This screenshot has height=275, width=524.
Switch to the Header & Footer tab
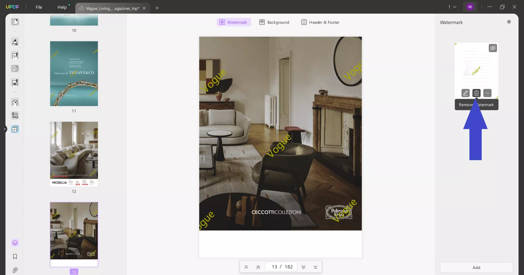320,22
